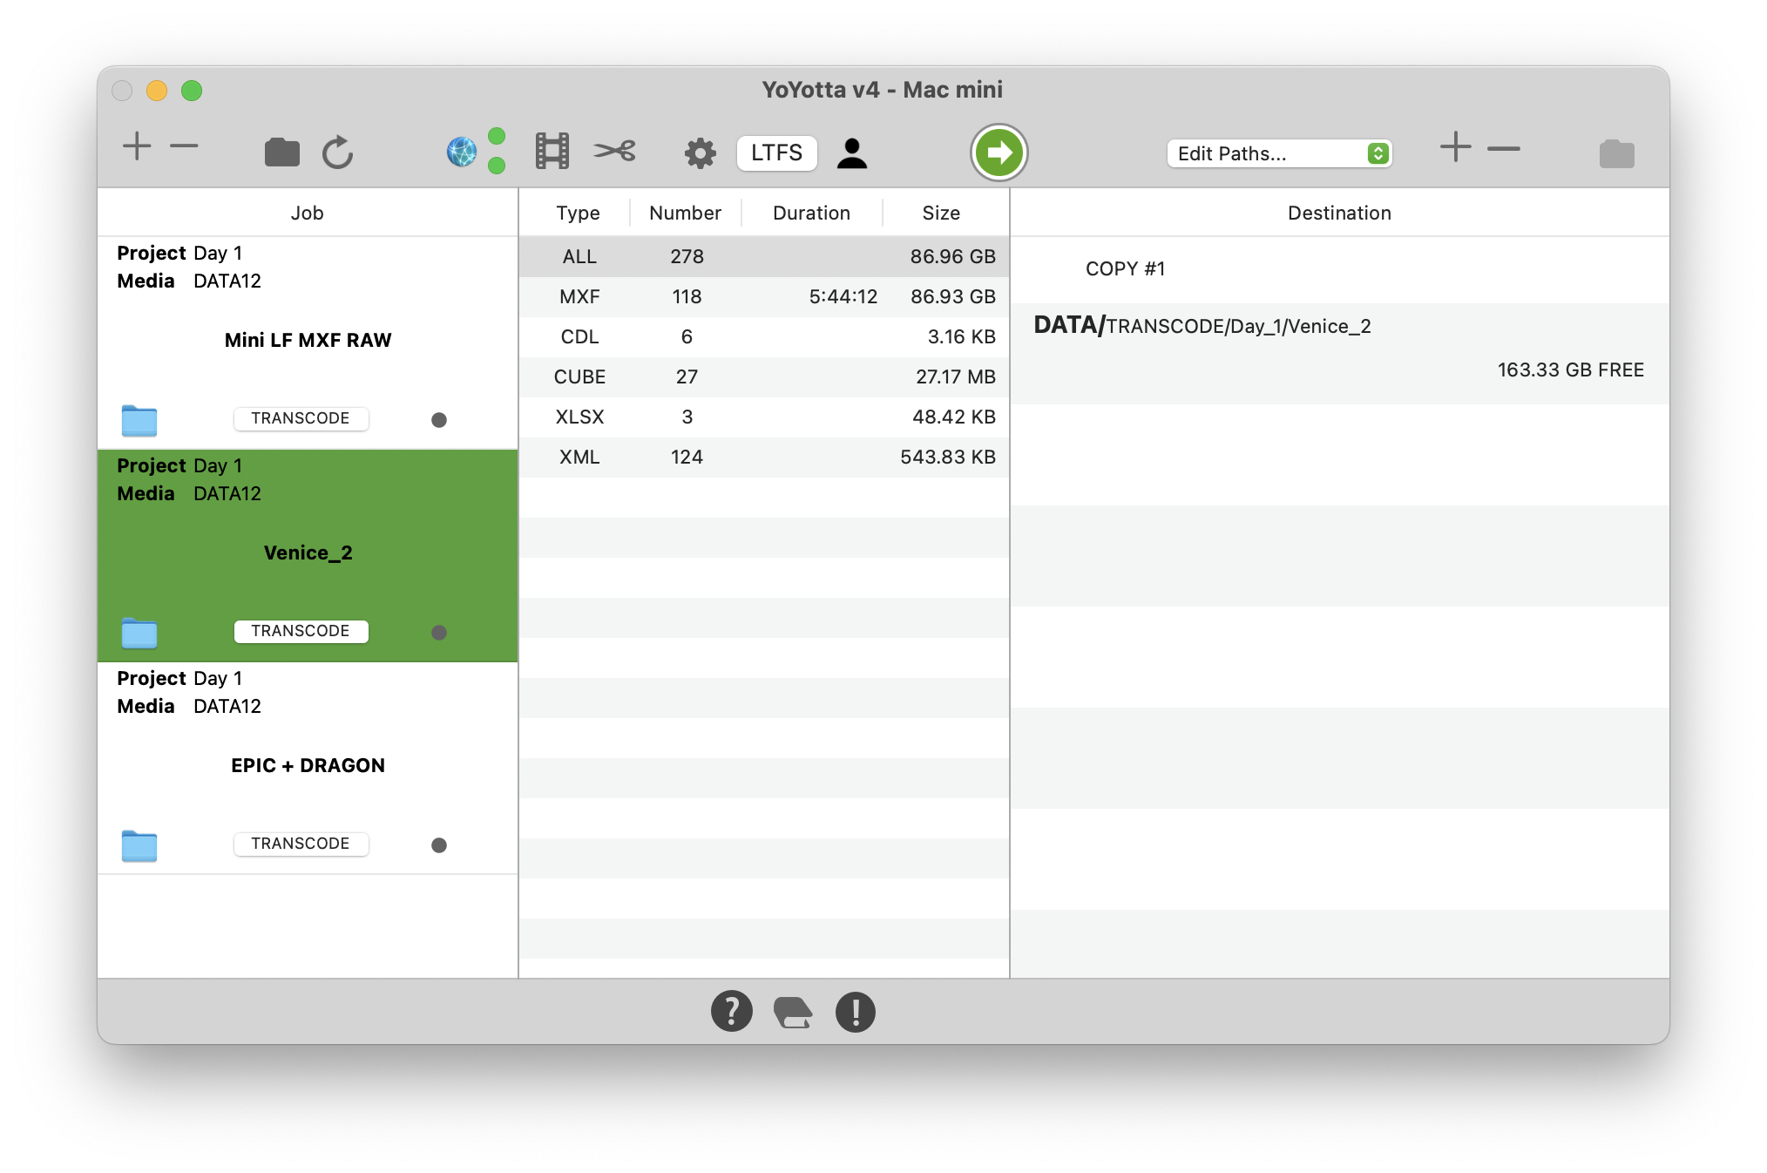Click the blue folder in the EPIC + DRAGON job
This screenshot has width=1767, height=1173.
click(x=139, y=845)
